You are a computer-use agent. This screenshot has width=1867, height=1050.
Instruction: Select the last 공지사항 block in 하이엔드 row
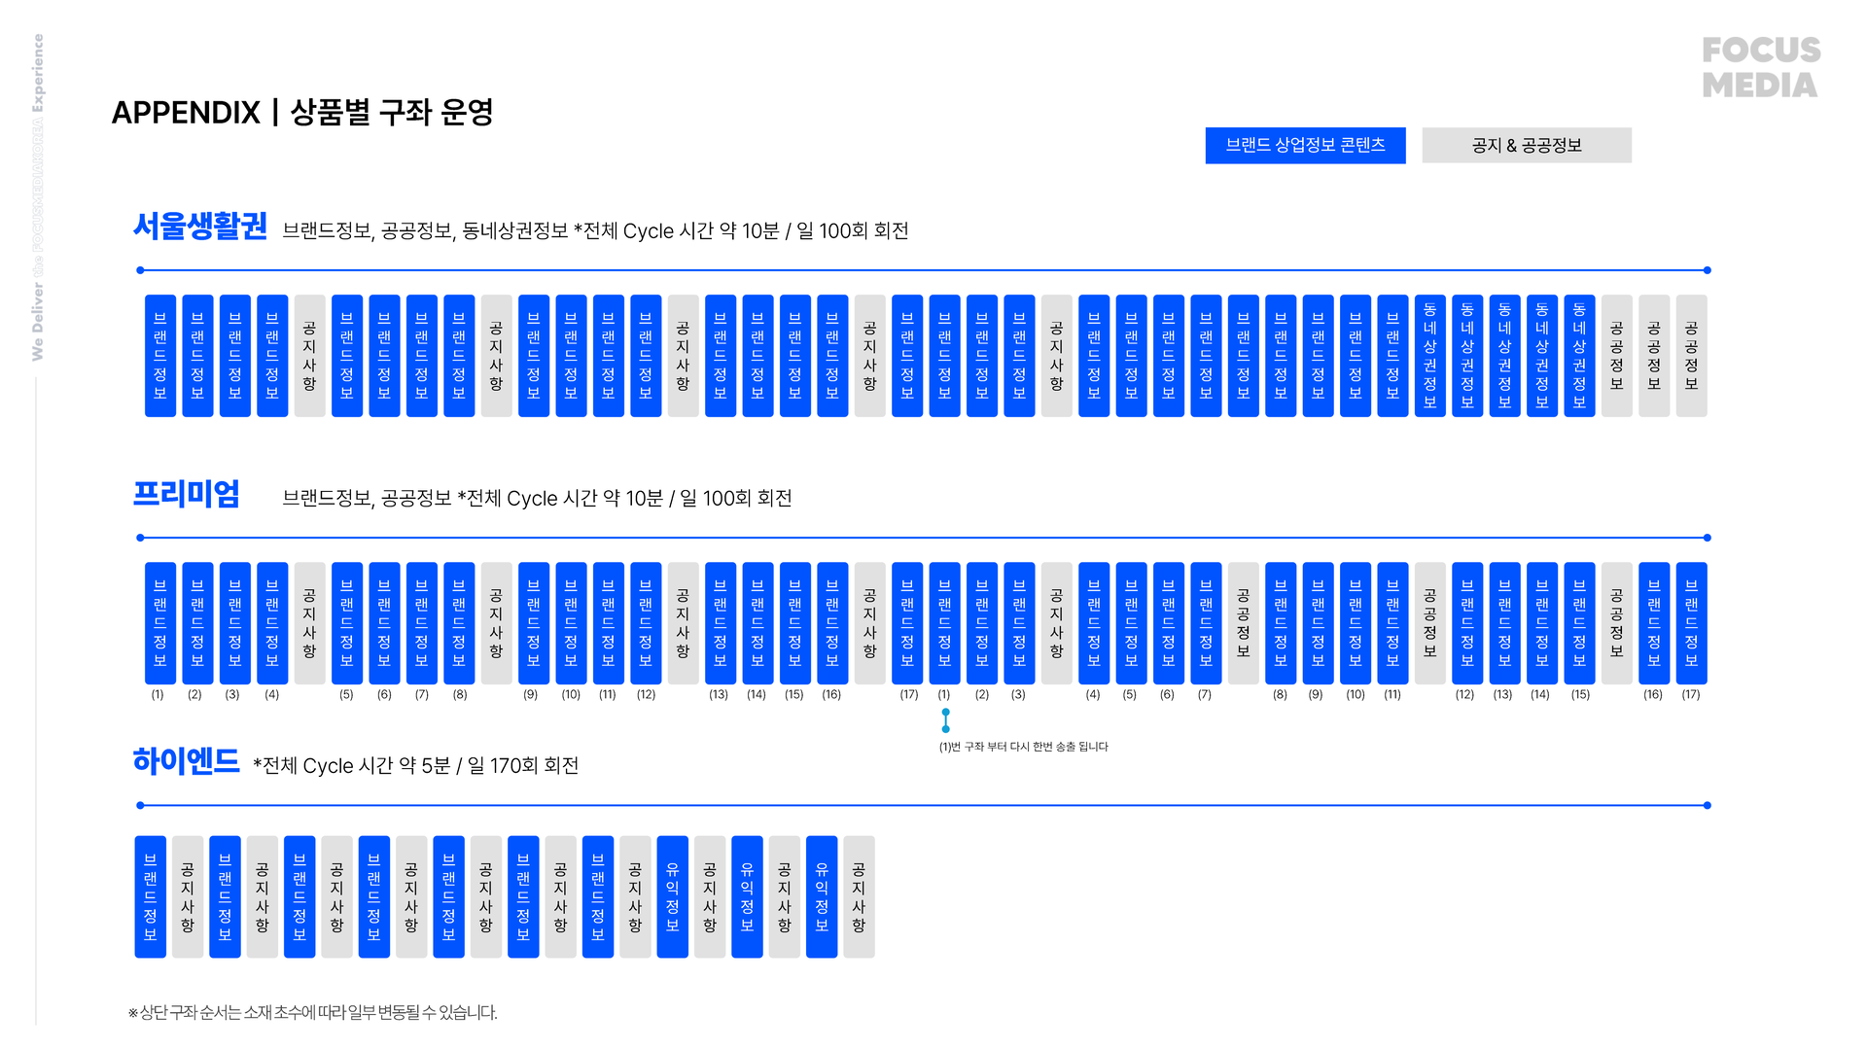(x=859, y=896)
